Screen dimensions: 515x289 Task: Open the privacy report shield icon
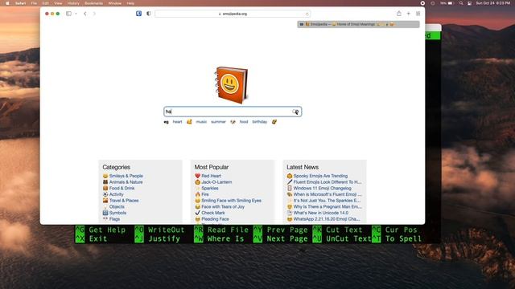pos(148,14)
